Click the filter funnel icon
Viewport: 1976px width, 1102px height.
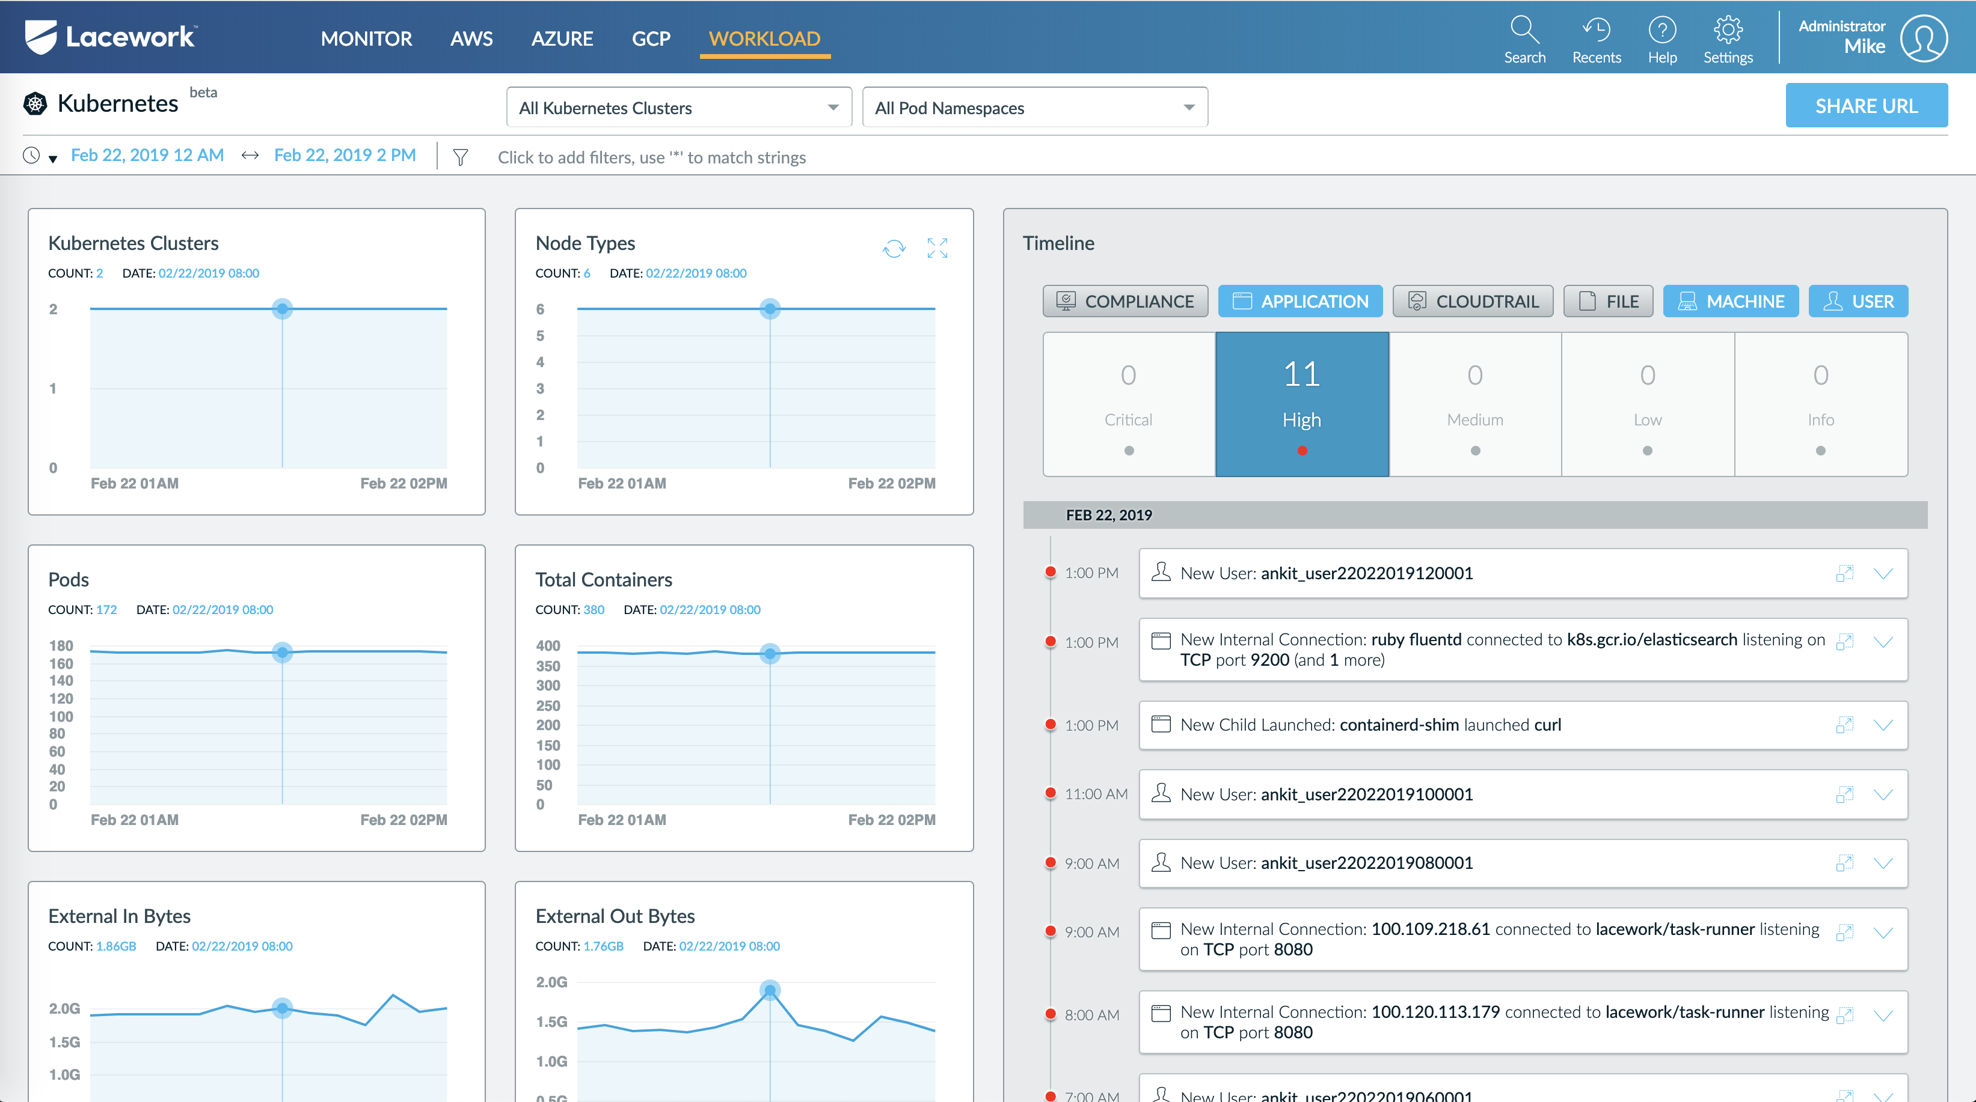(460, 157)
